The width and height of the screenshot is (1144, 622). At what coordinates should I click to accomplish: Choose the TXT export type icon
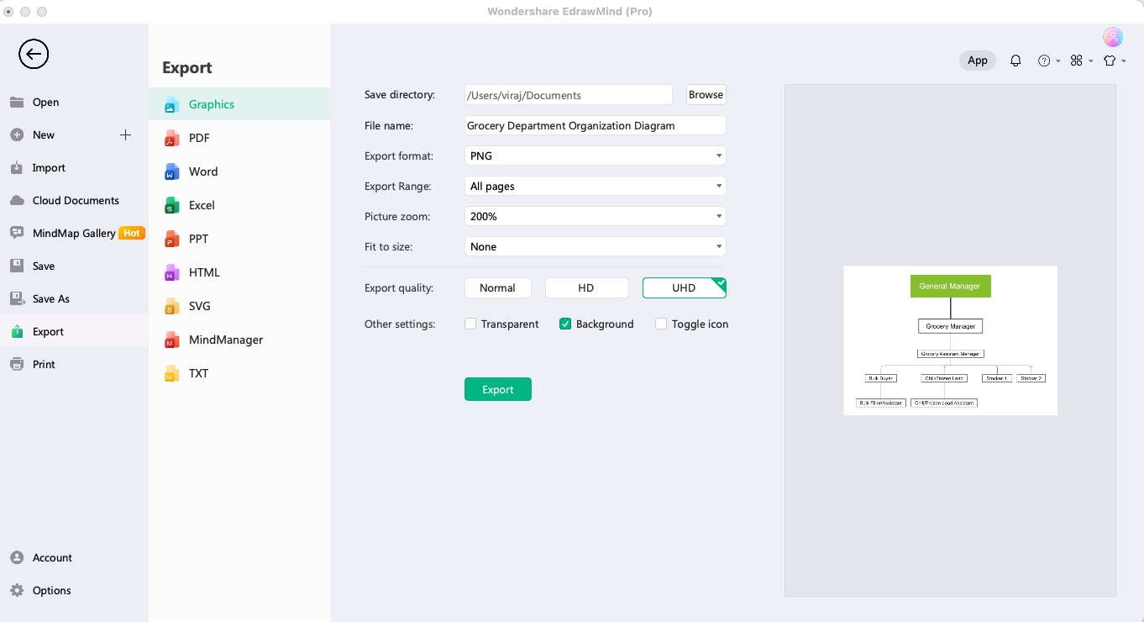click(x=172, y=373)
